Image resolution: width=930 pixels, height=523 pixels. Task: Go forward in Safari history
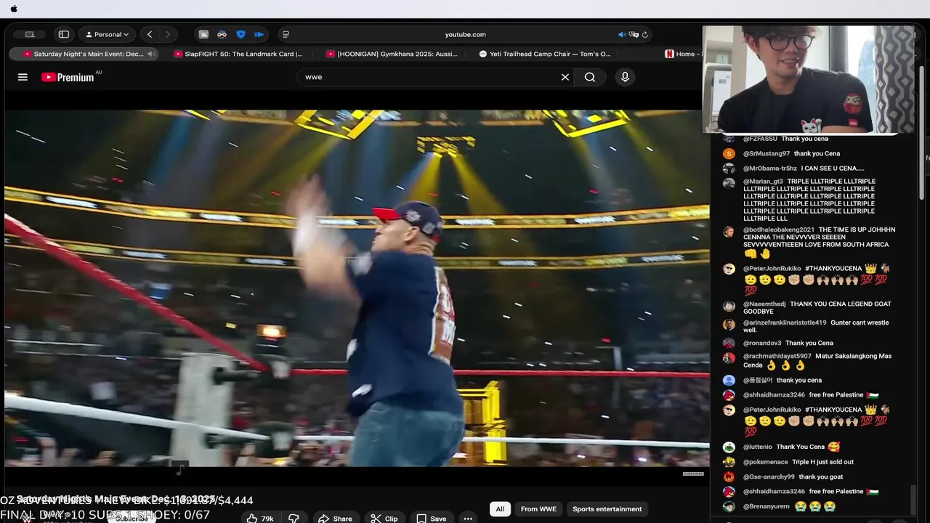(168, 34)
